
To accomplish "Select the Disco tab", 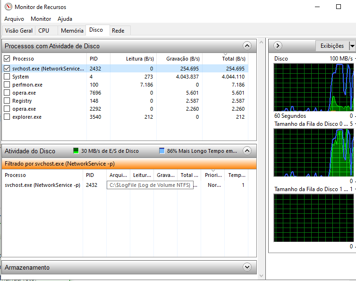I will point(98,30).
